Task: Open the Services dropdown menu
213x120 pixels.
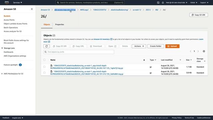Action: point(18,3)
